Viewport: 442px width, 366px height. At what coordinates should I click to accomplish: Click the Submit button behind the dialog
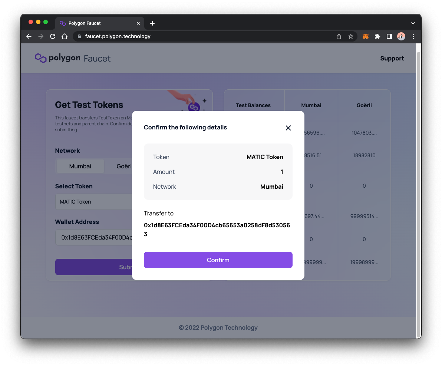[93, 267]
